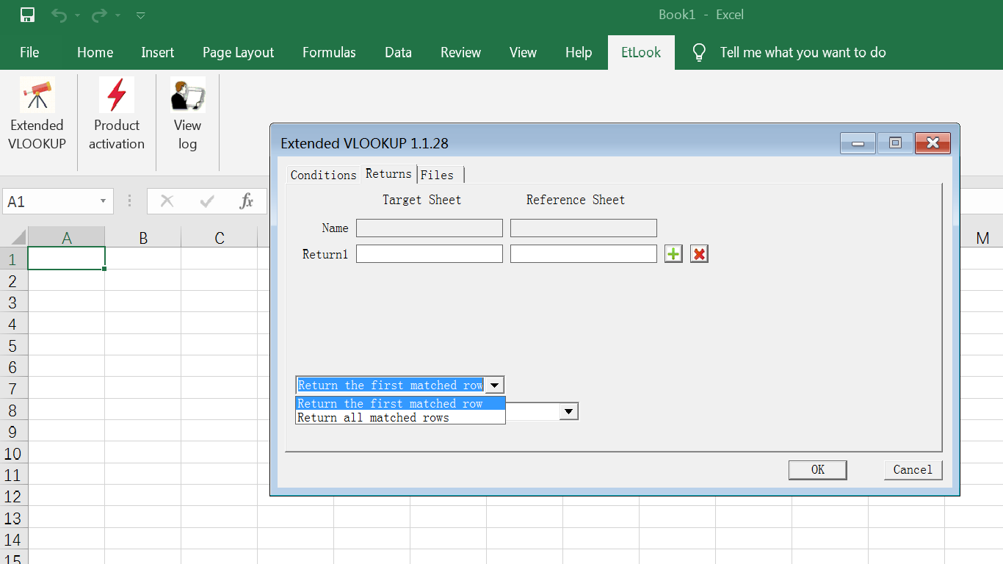
Task: Switch to the Conditions tab
Action: tap(323, 175)
